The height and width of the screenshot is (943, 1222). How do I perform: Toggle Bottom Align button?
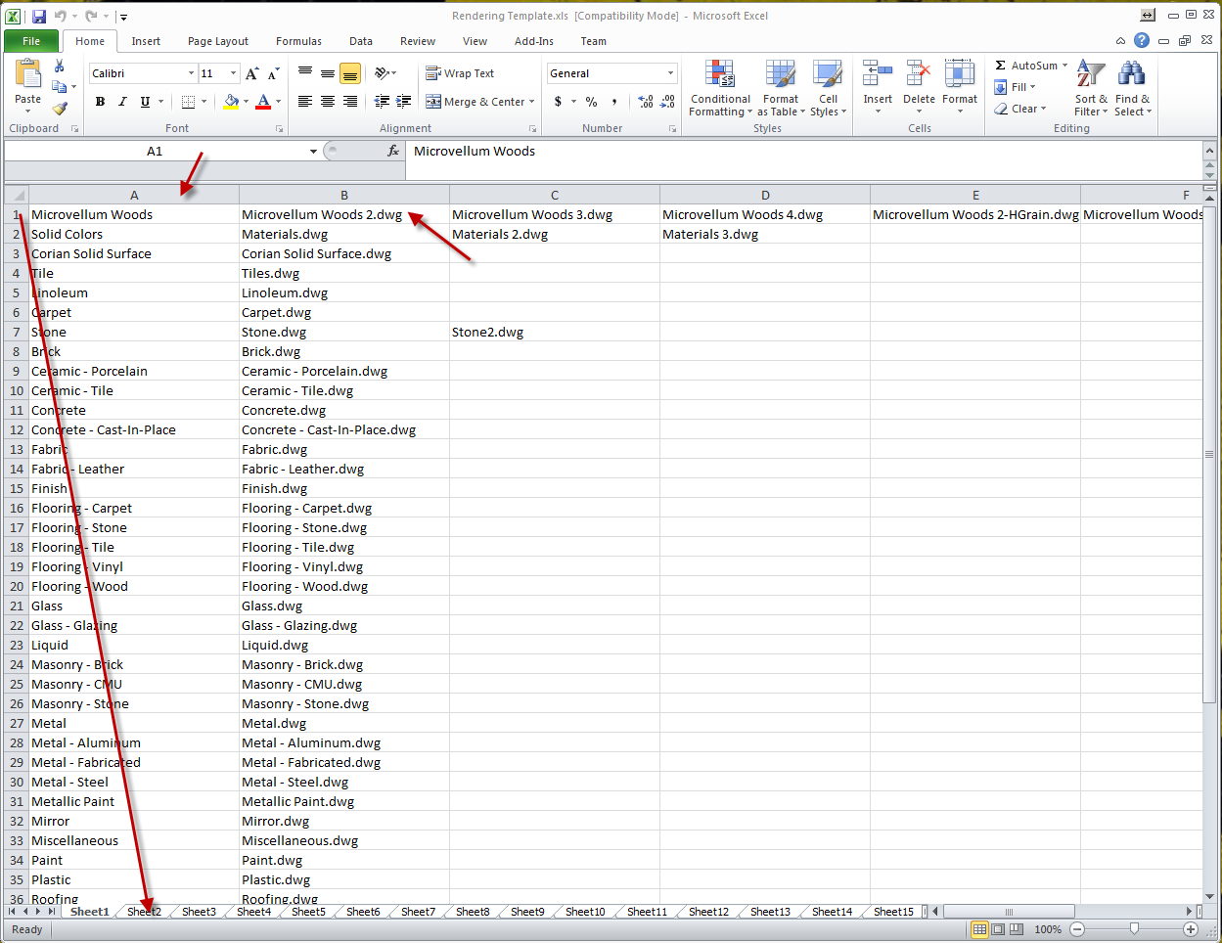pyautogui.click(x=350, y=73)
